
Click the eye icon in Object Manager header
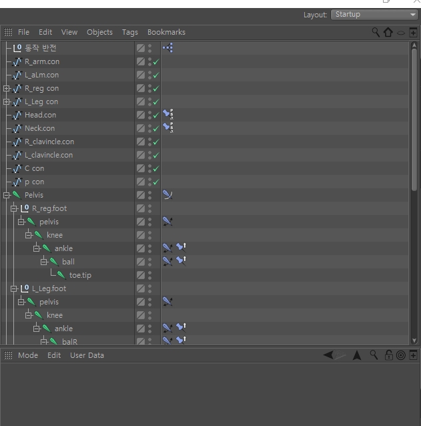point(401,33)
